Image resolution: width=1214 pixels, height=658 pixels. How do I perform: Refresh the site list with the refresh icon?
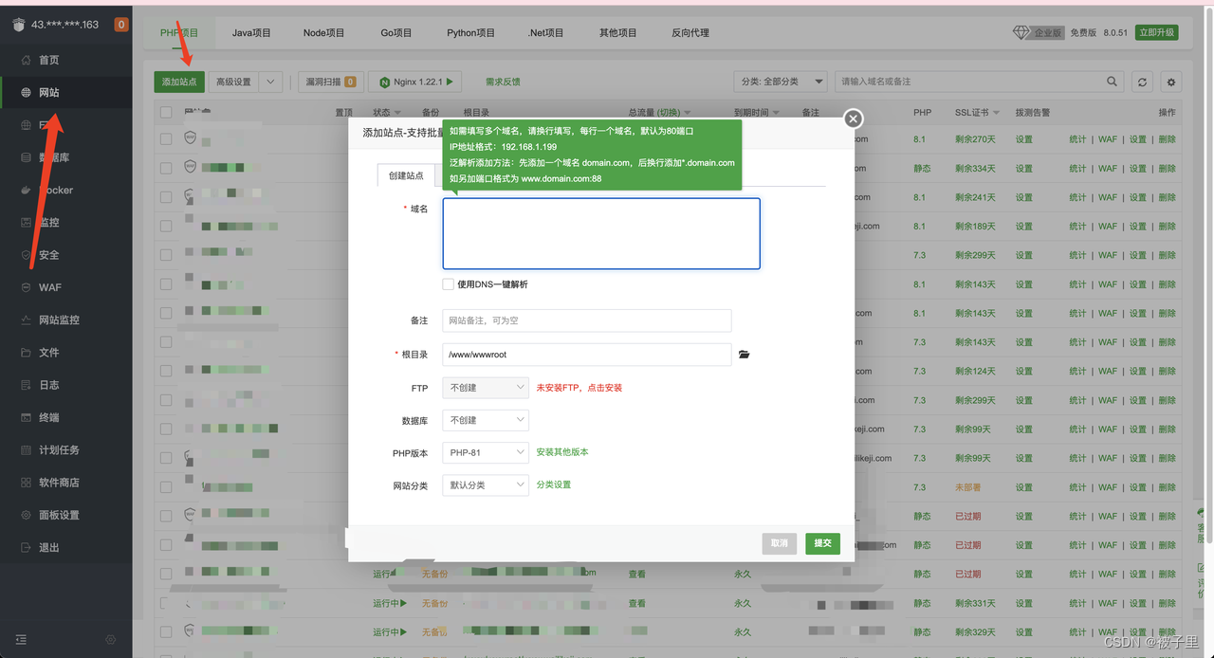click(1142, 82)
